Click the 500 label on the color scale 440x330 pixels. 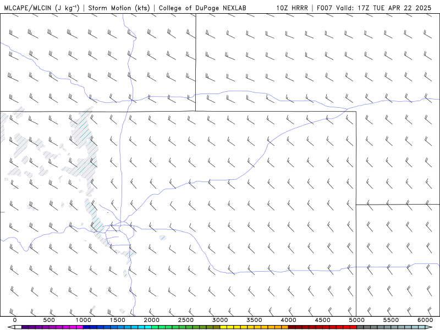click(x=49, y=320)
